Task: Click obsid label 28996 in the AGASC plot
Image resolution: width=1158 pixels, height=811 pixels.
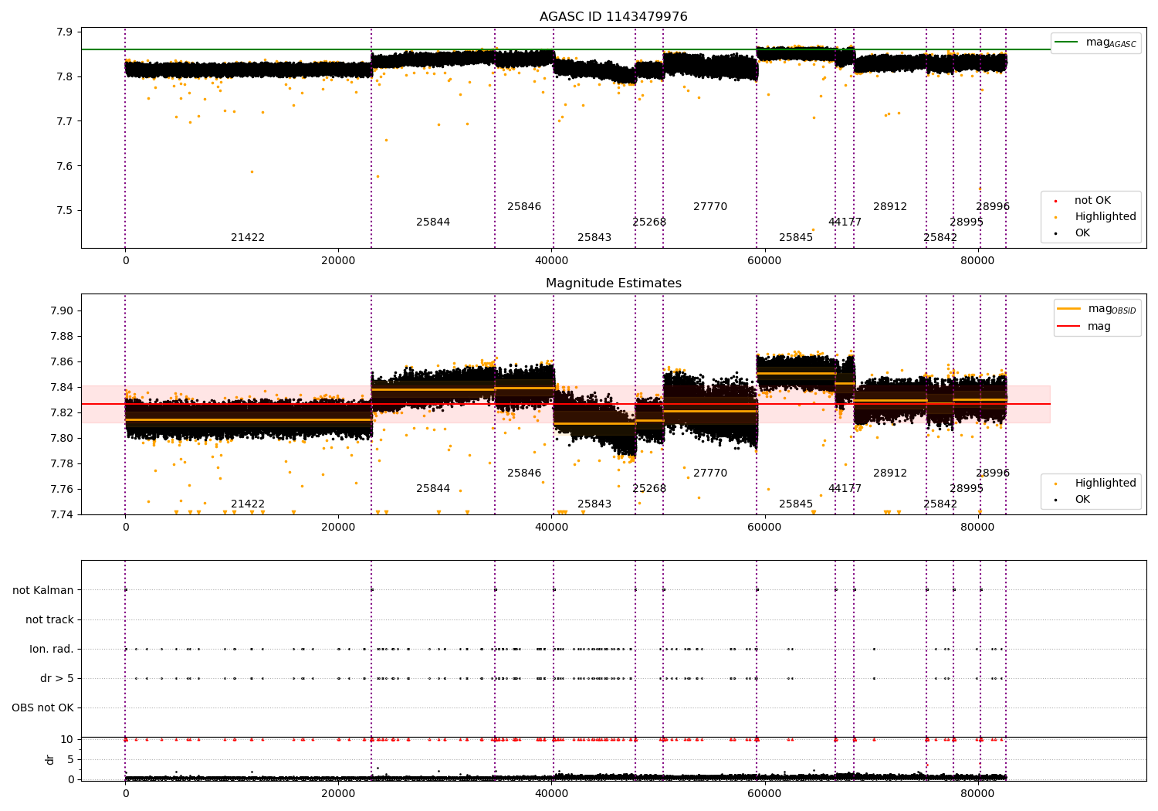Action: pos(993,207)
